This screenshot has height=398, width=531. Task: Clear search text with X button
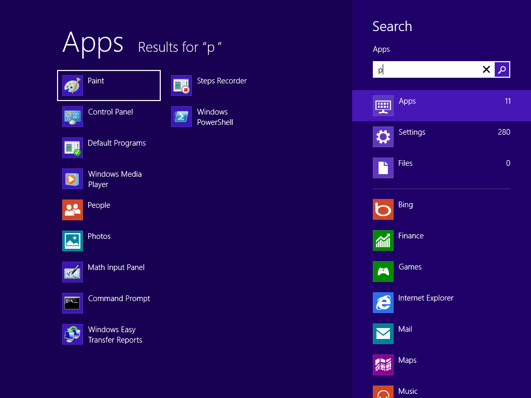tap(486, 69)
